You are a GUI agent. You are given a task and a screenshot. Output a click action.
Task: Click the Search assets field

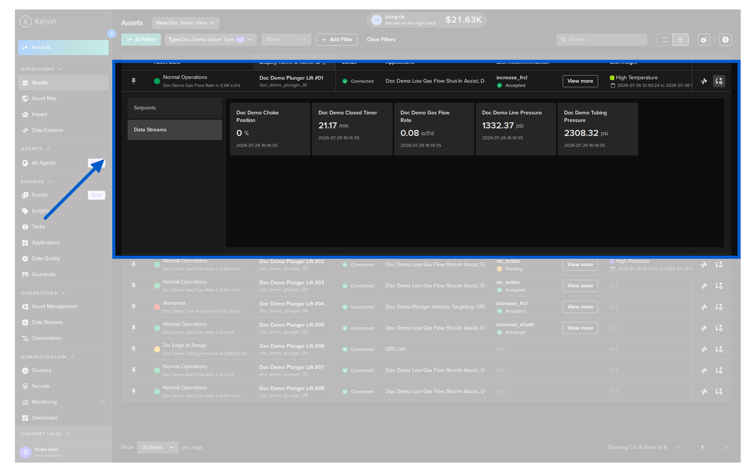[x=602, y=40]
